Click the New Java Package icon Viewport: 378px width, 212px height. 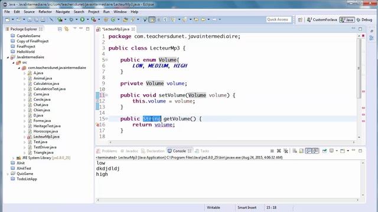point(106,19)
